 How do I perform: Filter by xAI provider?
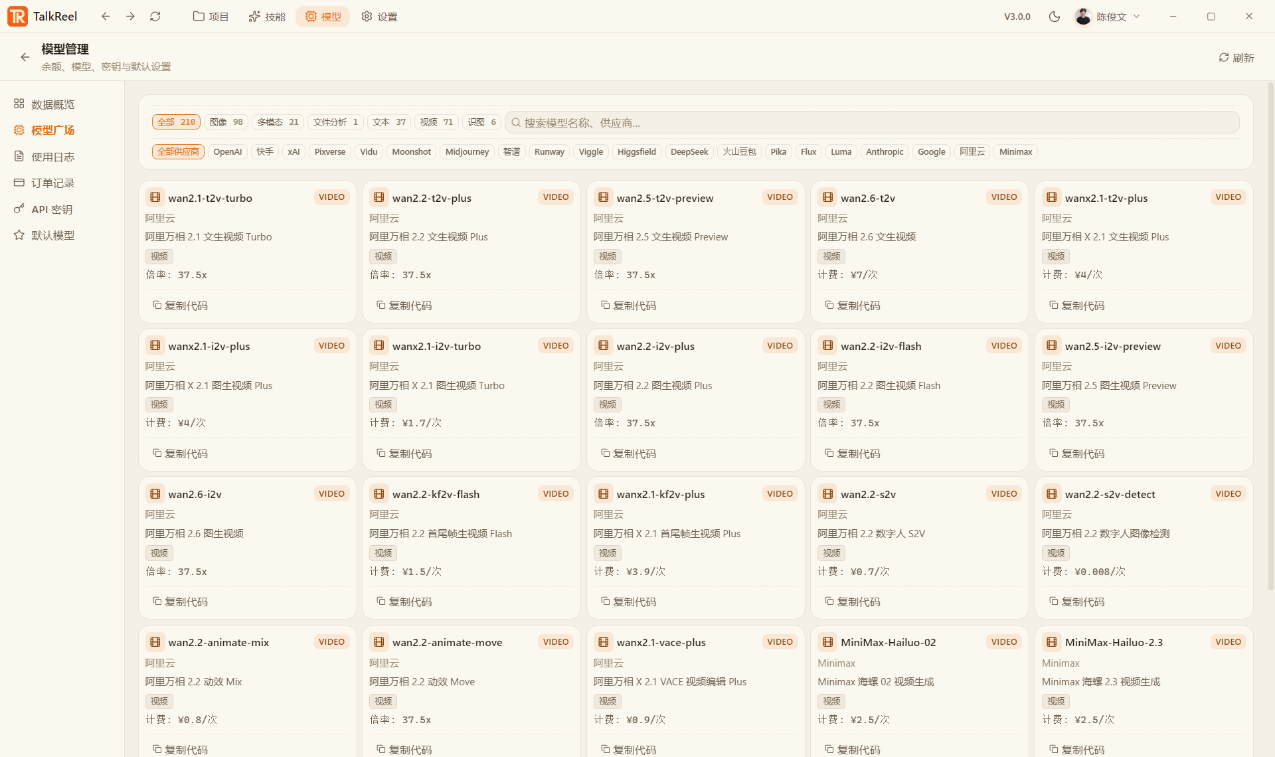point(294,152)
